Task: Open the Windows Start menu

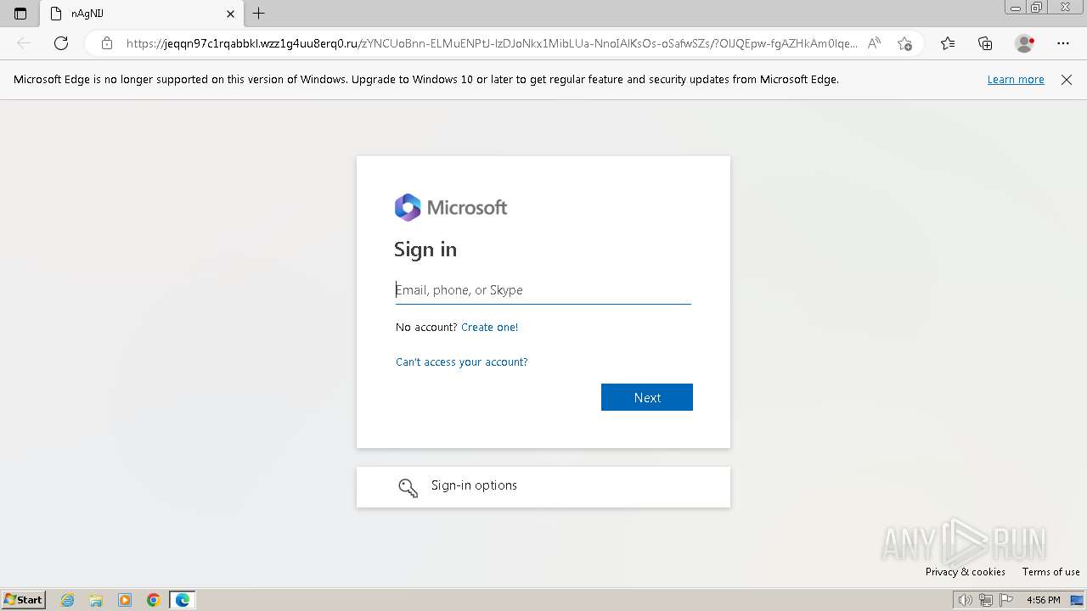Action: tap(24, 600)
